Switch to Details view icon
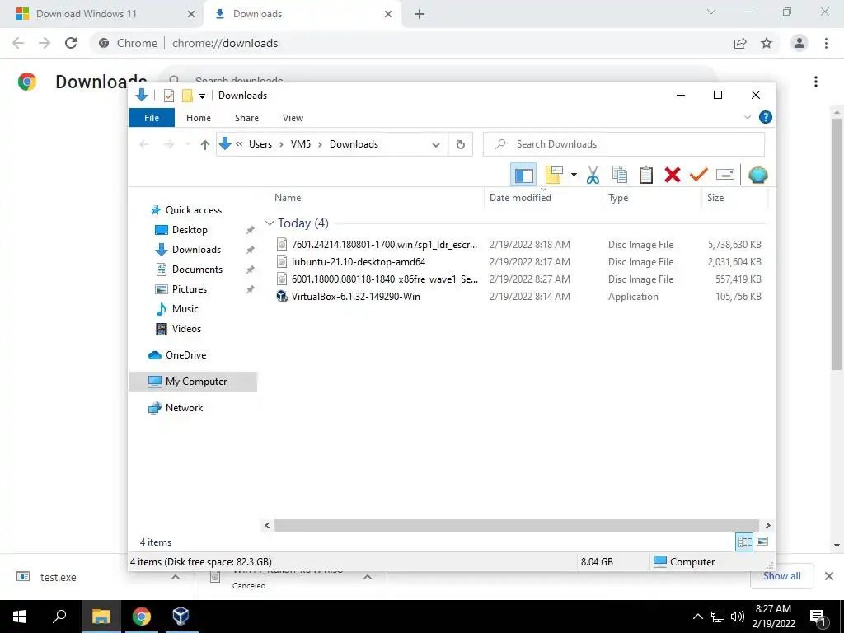This screenshot has width=844, height=633. pyautogui.click(x=744, y=542)
